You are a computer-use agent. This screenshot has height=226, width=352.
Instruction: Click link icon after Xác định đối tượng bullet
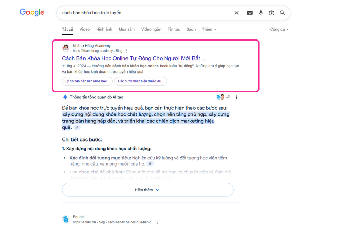(x=150, y=164)
